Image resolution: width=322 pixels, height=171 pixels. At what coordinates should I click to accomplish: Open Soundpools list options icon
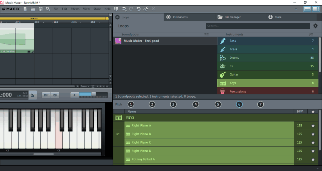pos(206,34)
